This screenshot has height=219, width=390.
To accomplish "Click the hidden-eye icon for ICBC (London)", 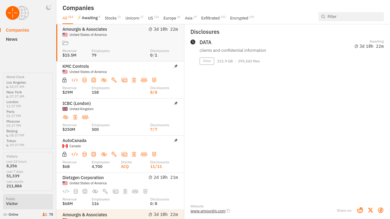I will click(x=66, y=117).
